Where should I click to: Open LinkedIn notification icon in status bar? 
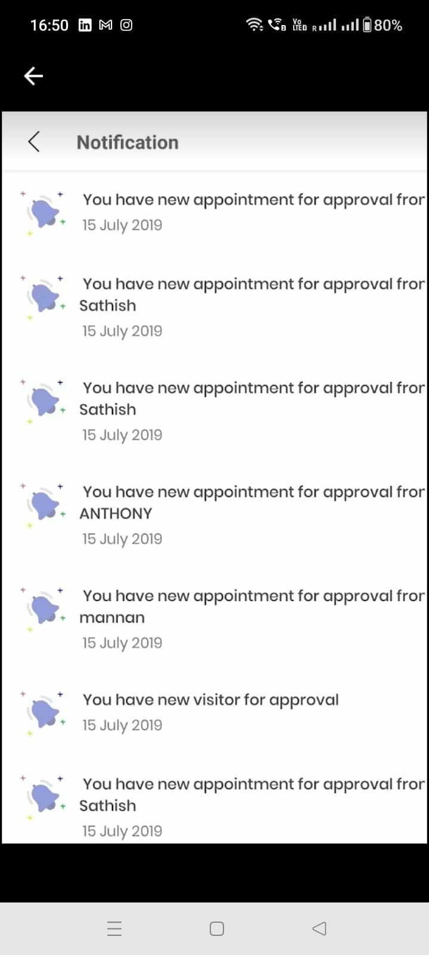point(85,25)
